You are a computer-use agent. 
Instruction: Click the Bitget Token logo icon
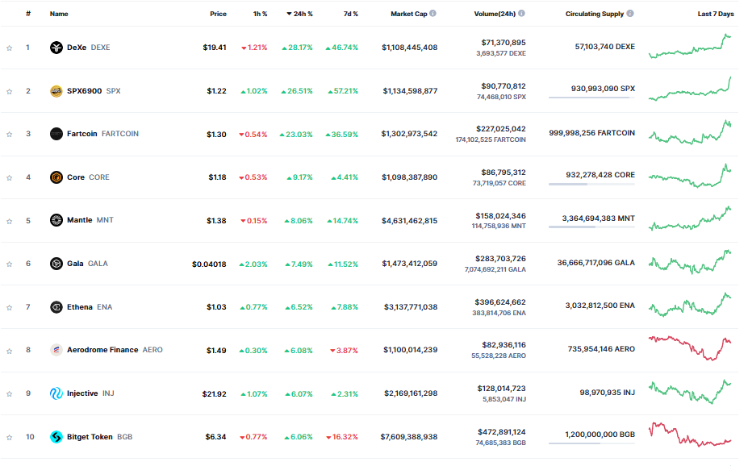(56, 437)
